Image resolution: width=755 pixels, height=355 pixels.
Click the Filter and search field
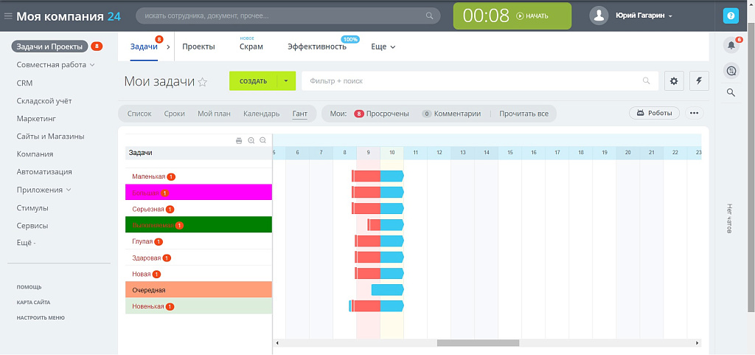tap(472, 81)
